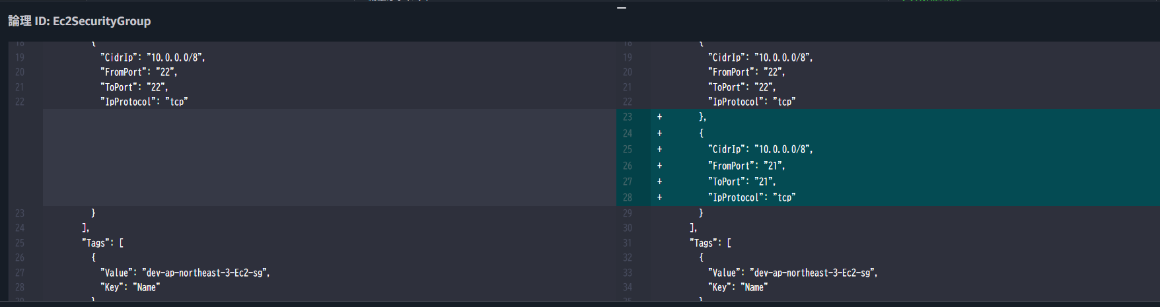Click added line 23 with closing brace comma

[x=703, y=117]
